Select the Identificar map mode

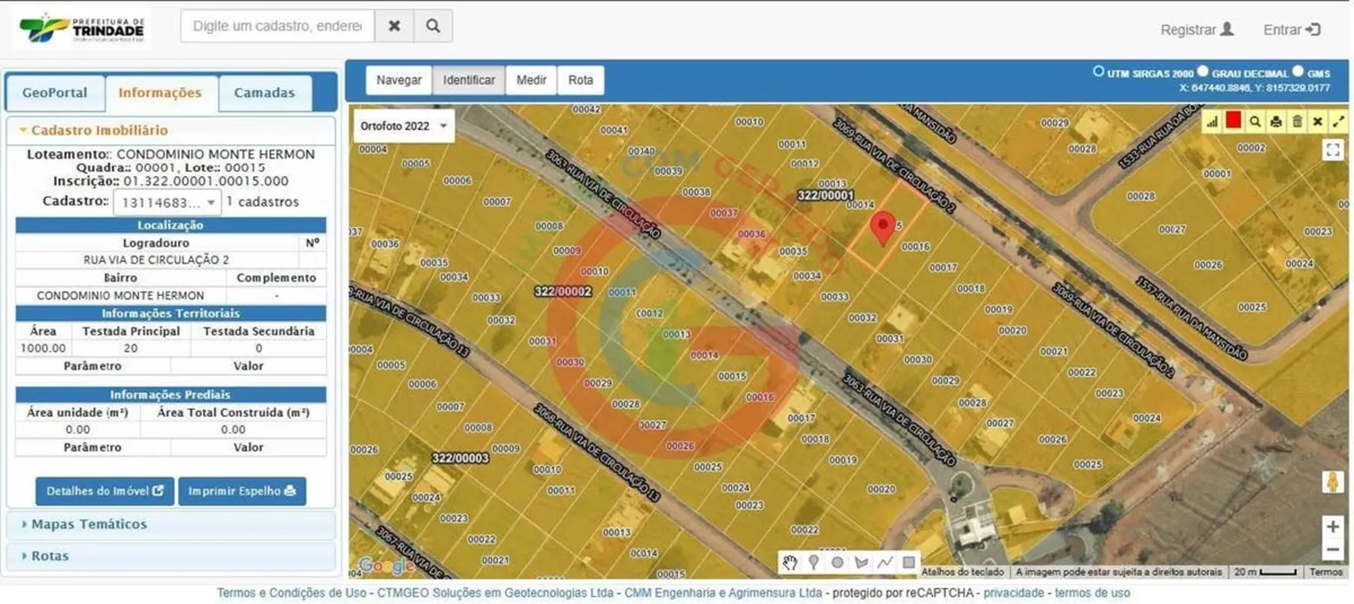click(x=469, y=80)
